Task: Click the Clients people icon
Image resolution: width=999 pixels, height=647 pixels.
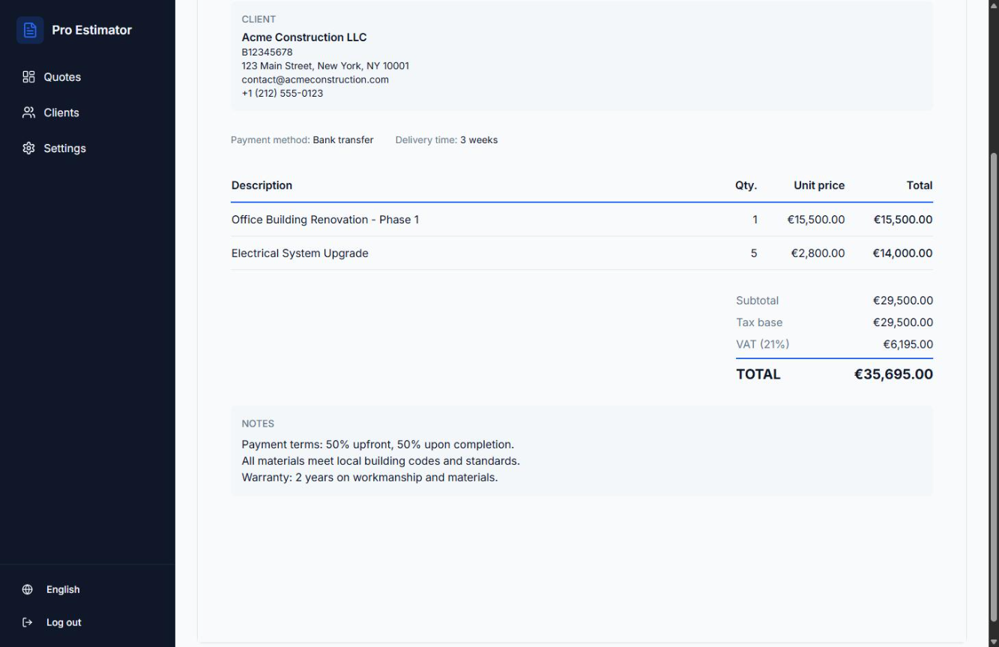Action: pos(28,112)
